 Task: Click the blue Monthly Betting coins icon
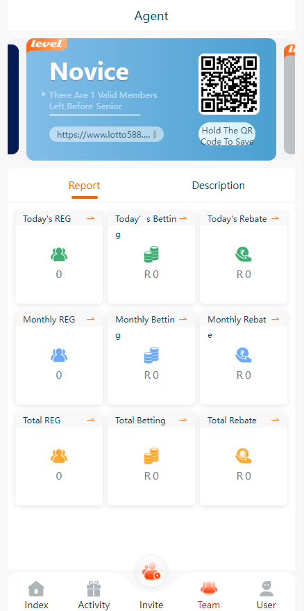pyautogui.click(x=151, y=355)
